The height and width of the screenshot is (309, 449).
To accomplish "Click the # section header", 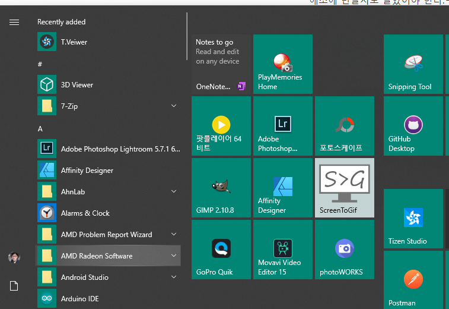I will coord(40,64).
